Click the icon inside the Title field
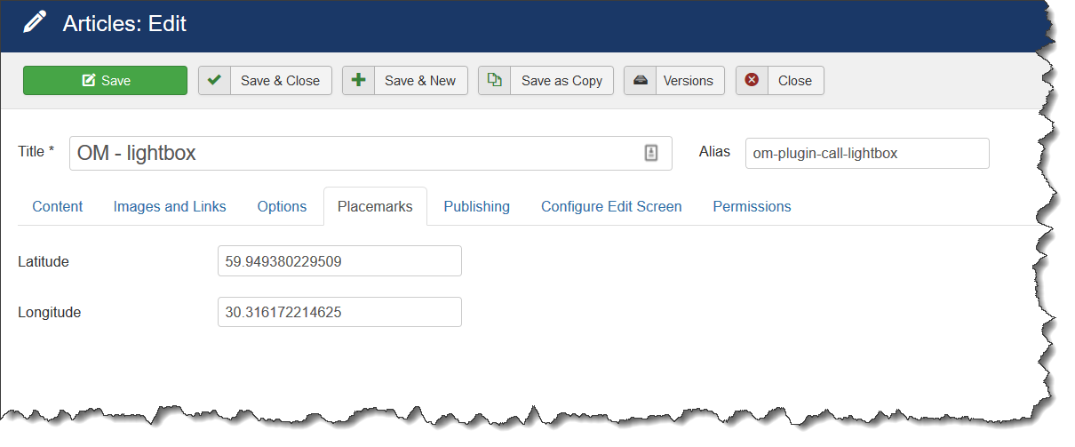1075x447 pixels. pos(651,153)
